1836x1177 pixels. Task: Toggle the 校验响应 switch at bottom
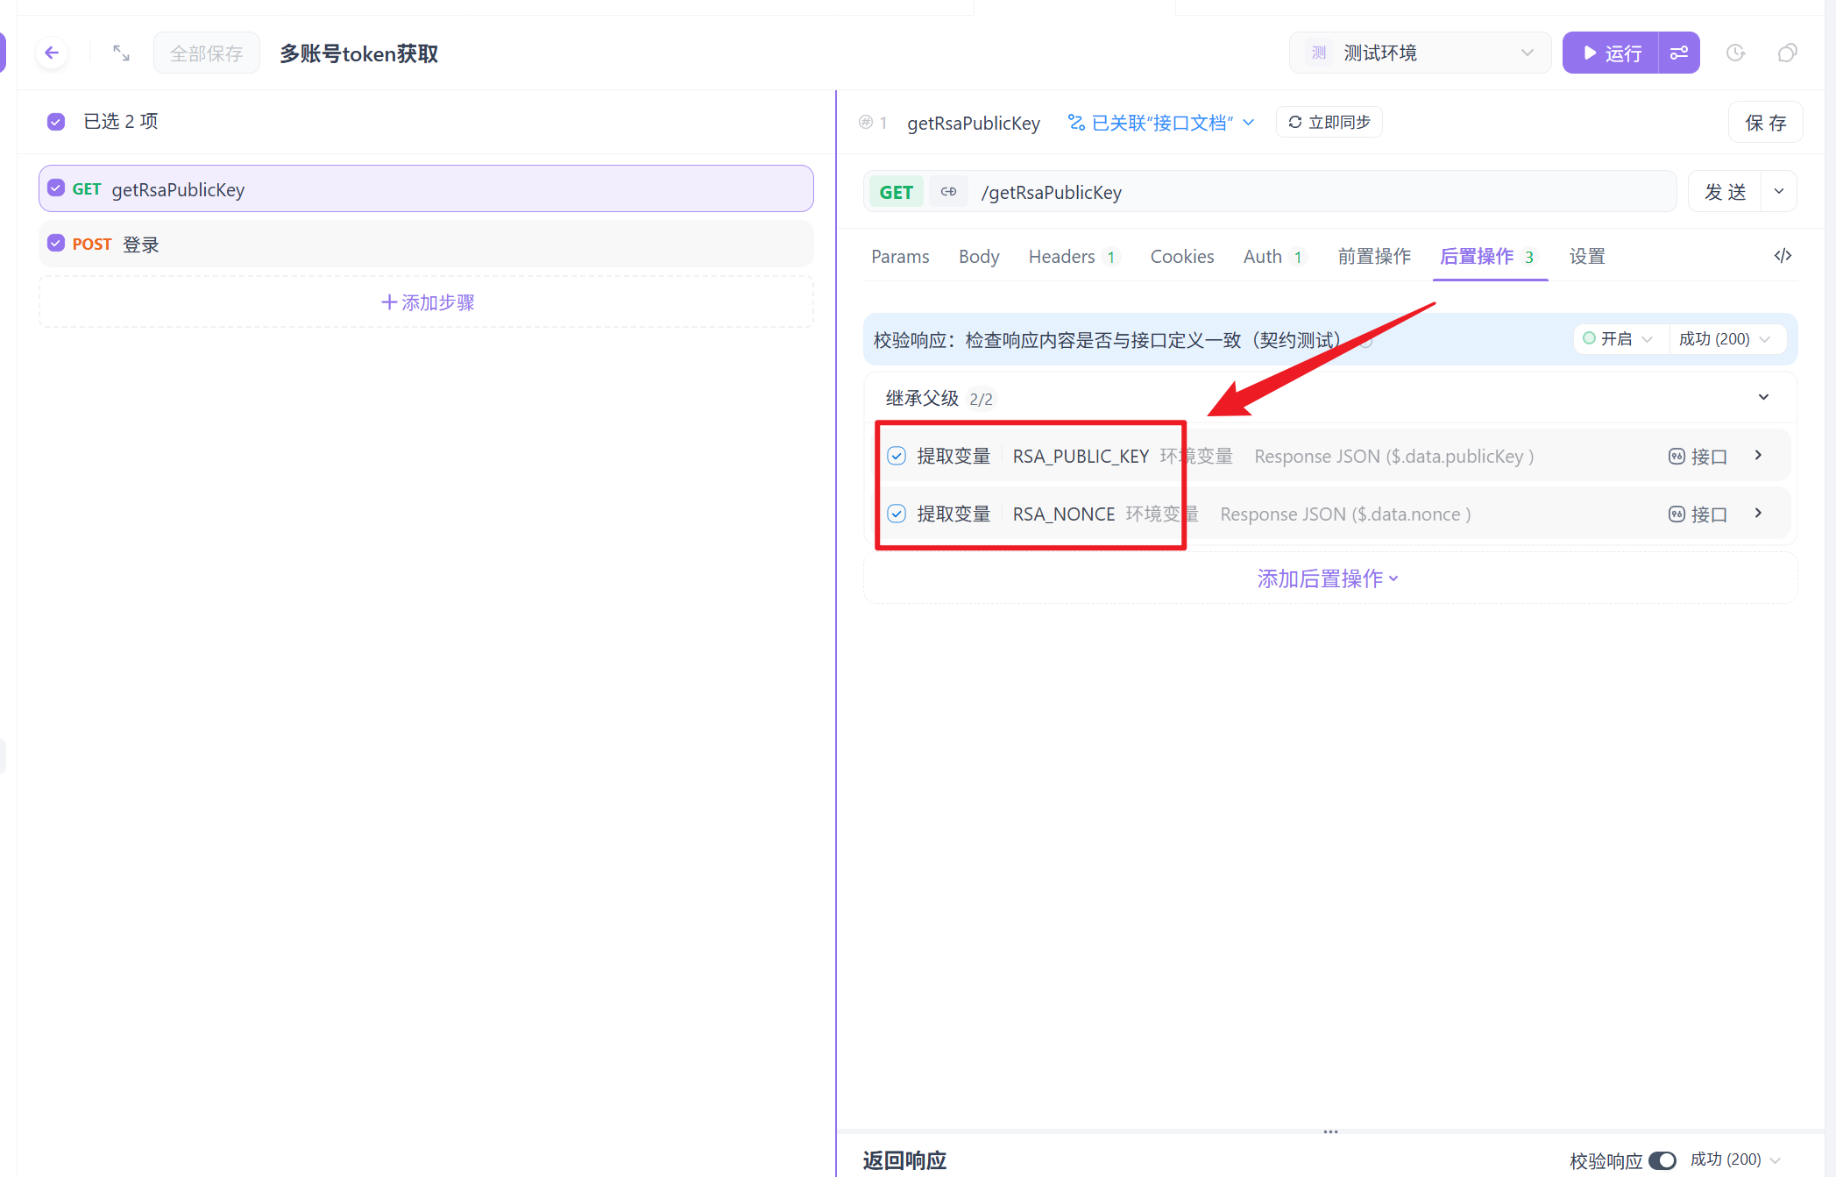tap(1662, 1160)
